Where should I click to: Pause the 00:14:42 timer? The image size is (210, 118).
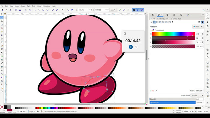point(131,47)
